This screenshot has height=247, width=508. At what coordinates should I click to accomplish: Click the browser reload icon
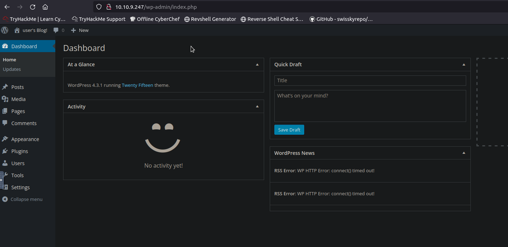click(33, 7)
